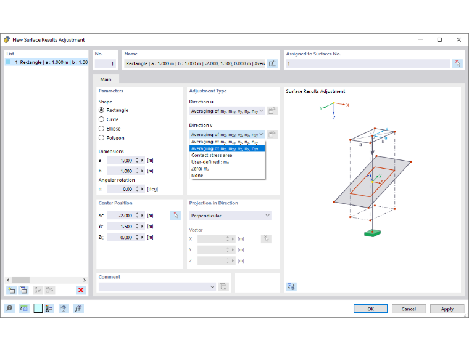Select Rectangle entry in the List
469x351 pixels.
click(x=47, y=62)
